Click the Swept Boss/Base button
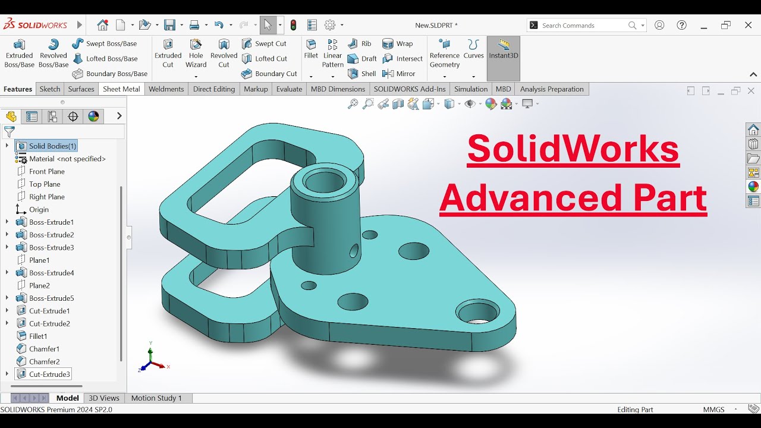Viewport: 761px width, 428px height. point(105,43)
